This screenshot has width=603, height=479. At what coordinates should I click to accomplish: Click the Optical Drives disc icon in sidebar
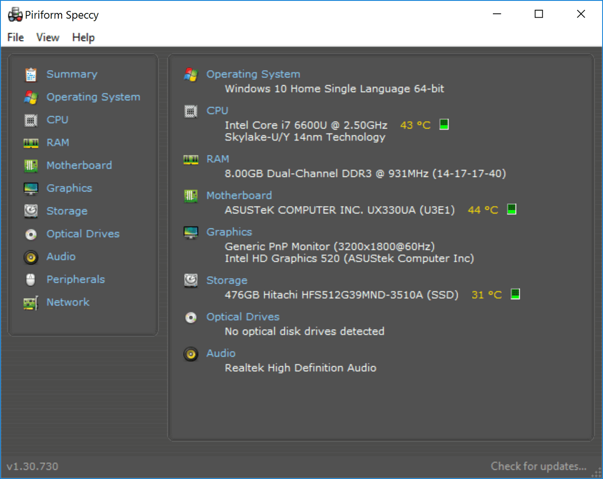point(31,234)
